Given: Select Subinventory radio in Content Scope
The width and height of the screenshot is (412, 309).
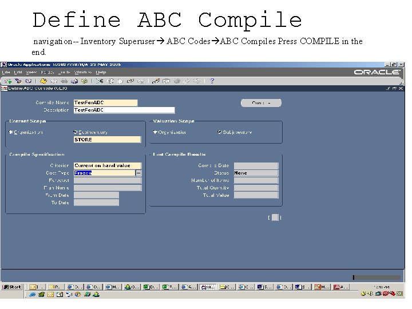Looking at the screenshot, I should [x=76, y=132].
